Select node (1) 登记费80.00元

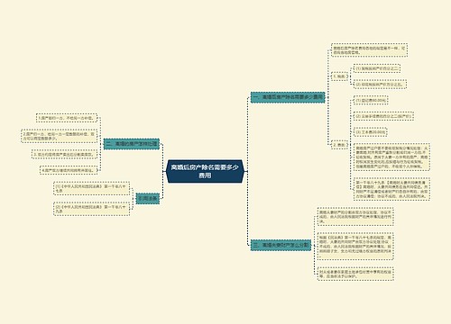tap(371, 100)
